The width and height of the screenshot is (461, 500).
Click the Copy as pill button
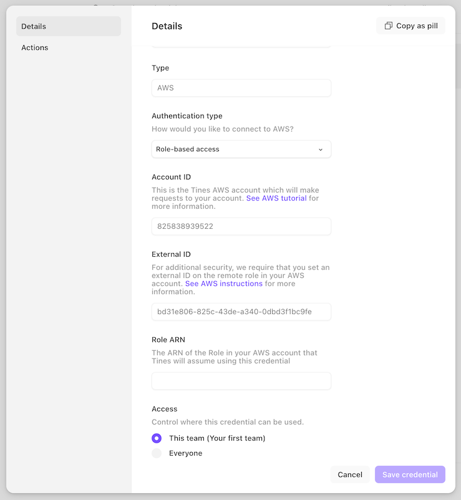(410, 26)
